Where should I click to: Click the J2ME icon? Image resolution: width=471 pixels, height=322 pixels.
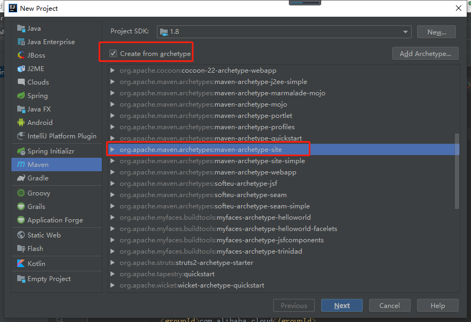pyautogui.click(x=21, y=69)
